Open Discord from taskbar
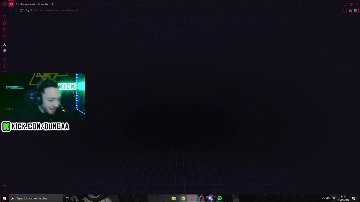360x202 pixels. click(x=210, y=198)
